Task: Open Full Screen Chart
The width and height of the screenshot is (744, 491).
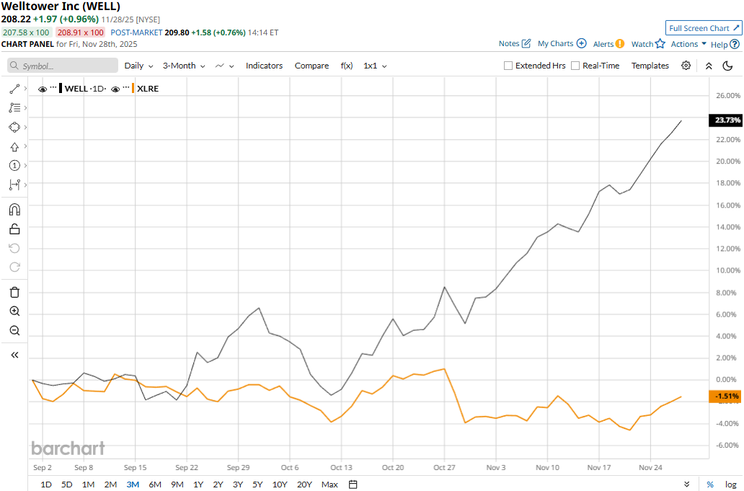Action: coord(703,28)
